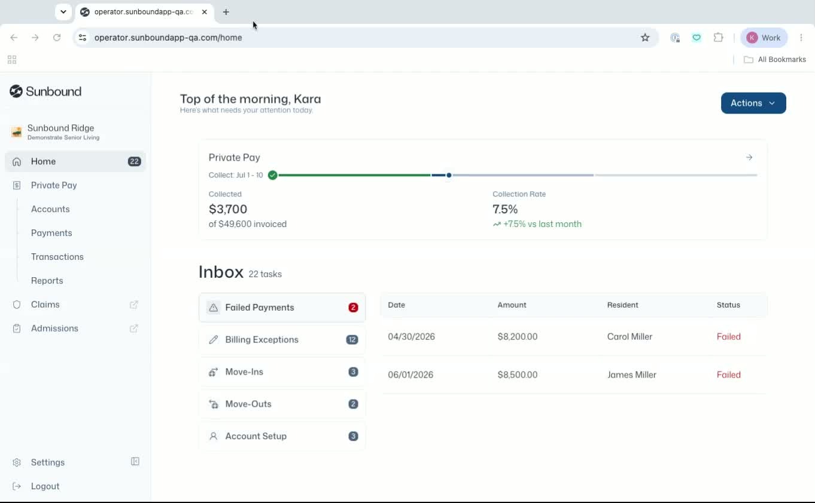Open the Accounts sidebar item
Image resolution: width=815 pixels, height=503 pixels.
pyautogui.click(x=50, y=209)
